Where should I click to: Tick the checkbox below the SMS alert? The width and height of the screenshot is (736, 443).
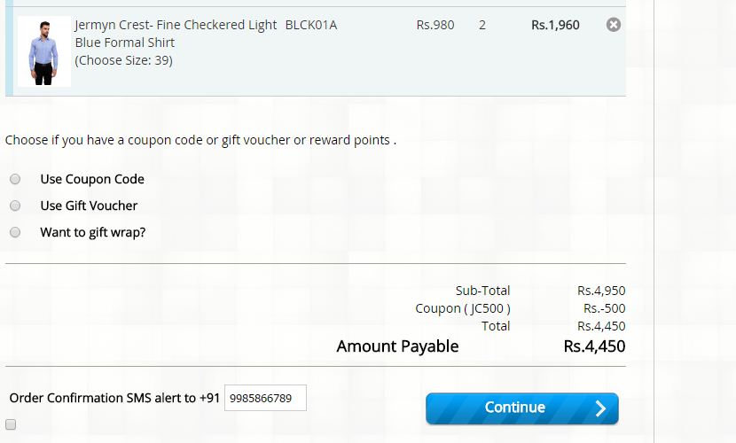(11, 424)
